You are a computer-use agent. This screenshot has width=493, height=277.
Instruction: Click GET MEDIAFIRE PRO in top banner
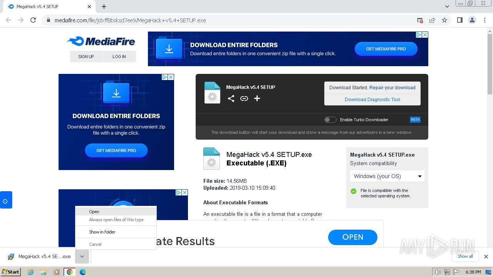386,49
